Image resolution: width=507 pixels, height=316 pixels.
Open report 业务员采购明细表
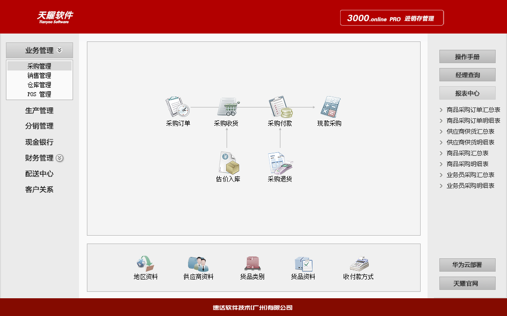(470, 186)
